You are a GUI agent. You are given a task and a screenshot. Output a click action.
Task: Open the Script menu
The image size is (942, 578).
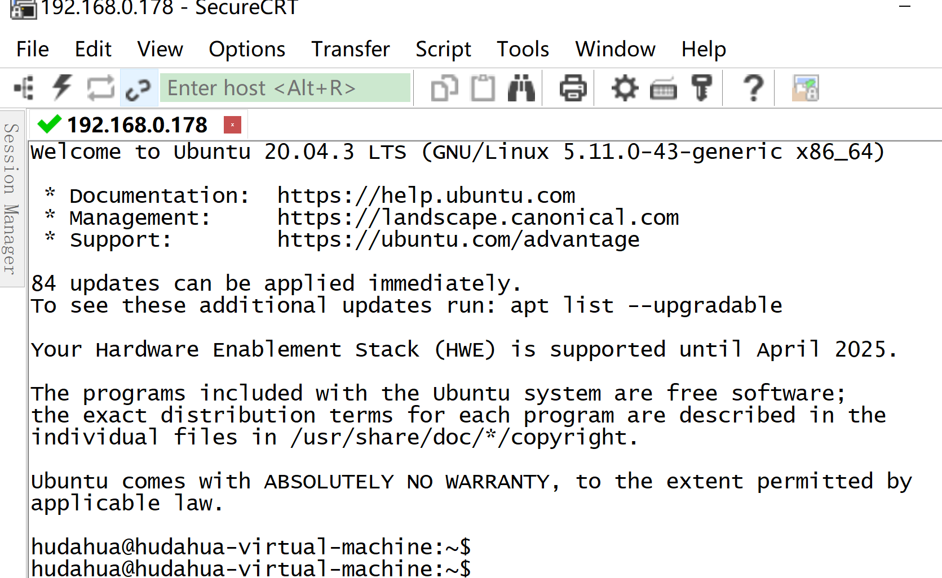tap(443, 50)
